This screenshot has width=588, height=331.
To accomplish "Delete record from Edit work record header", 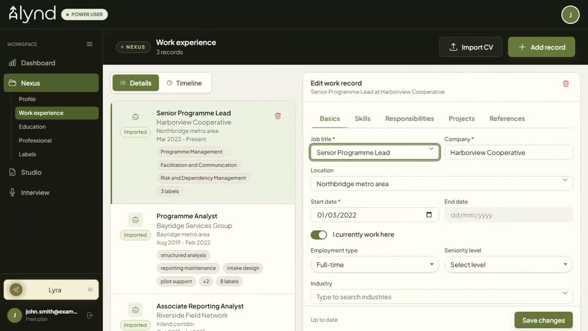I will 566,84.
